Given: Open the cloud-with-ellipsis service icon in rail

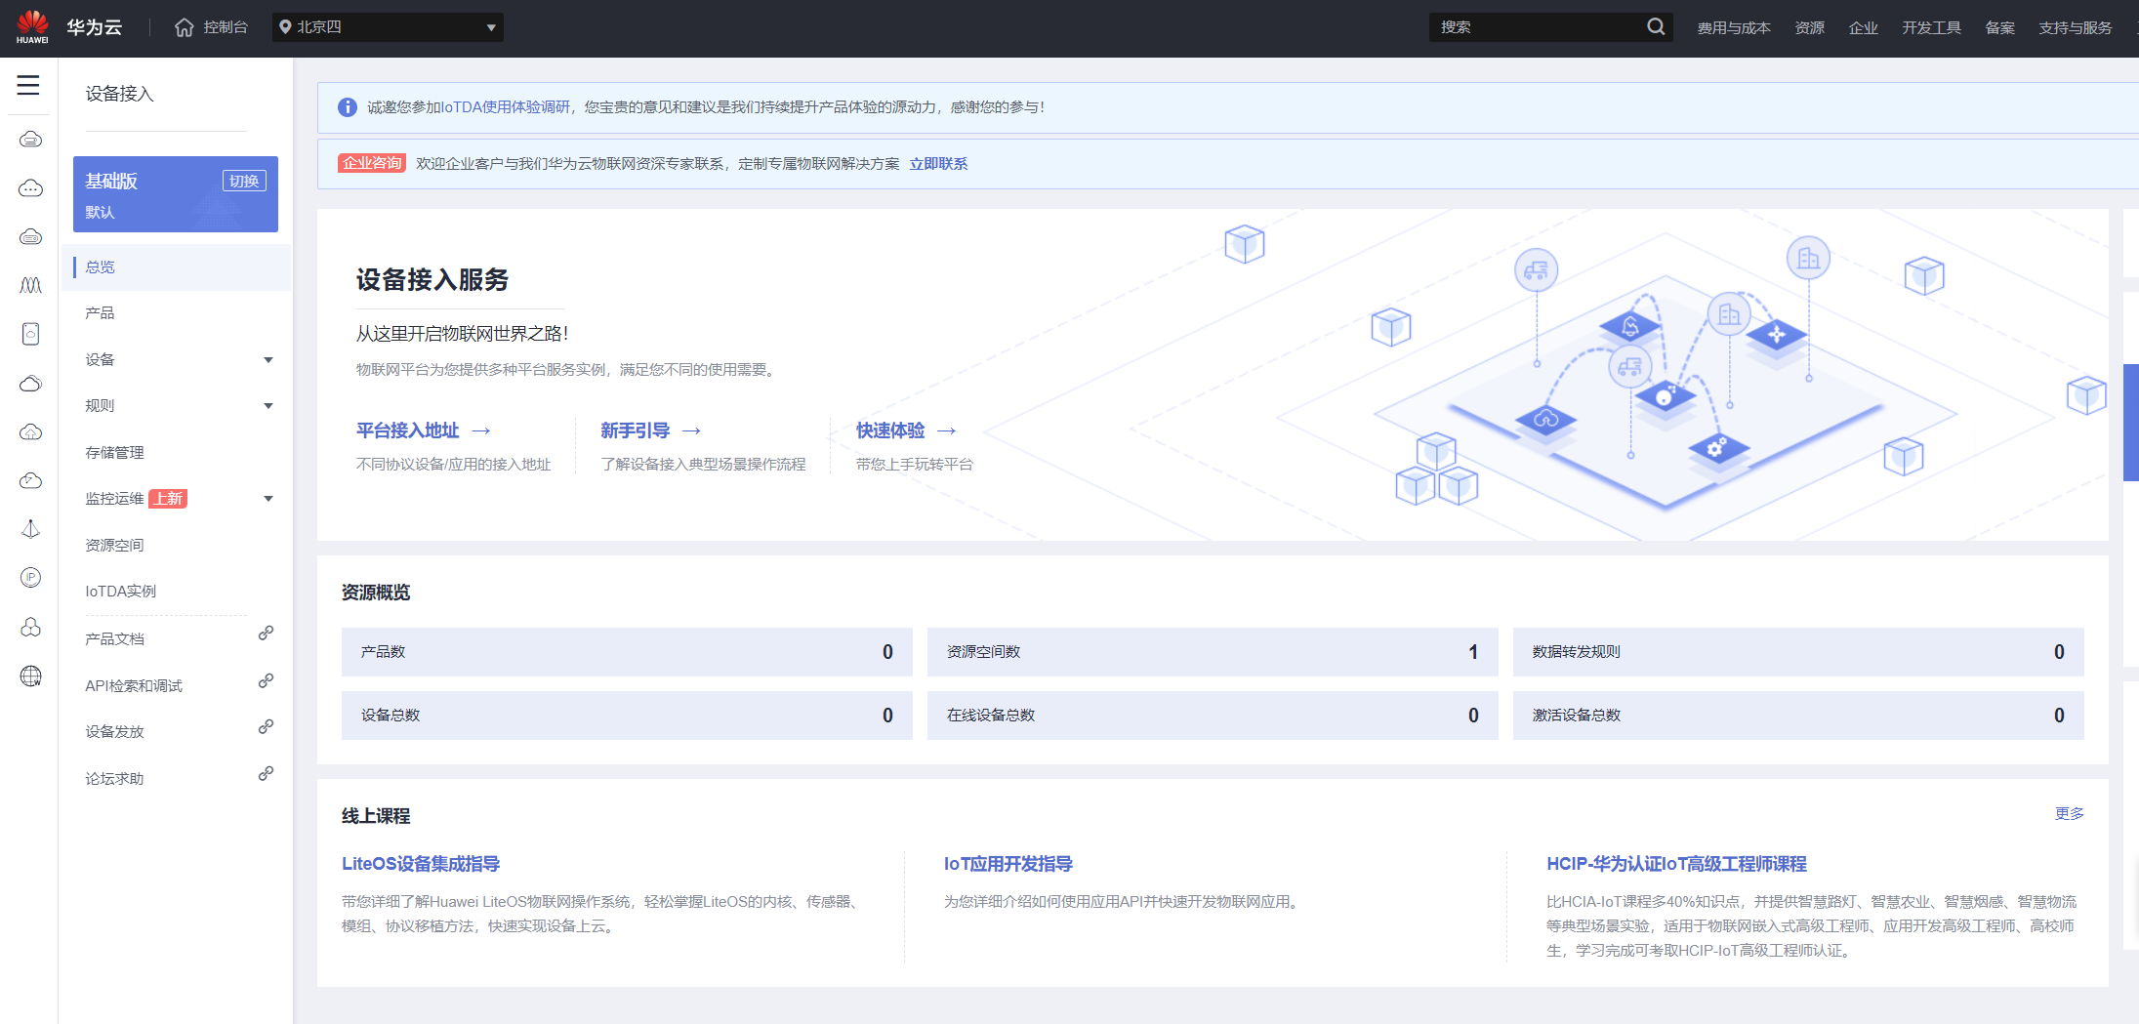Looking at the screenshot, I should (31, 188).
